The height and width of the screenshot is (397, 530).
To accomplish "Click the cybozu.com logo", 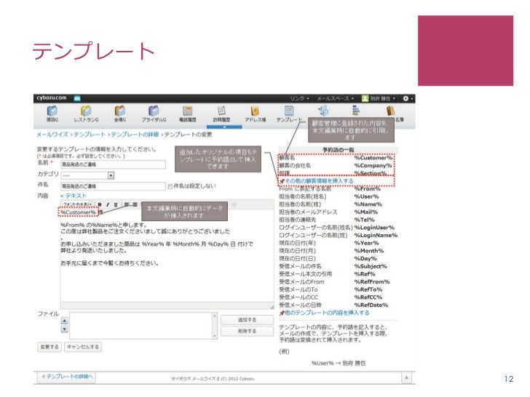I will click(52, 98).
